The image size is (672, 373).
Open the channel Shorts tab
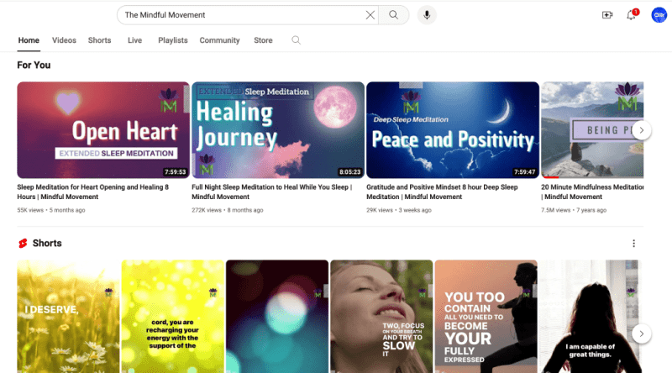point(99,40)
